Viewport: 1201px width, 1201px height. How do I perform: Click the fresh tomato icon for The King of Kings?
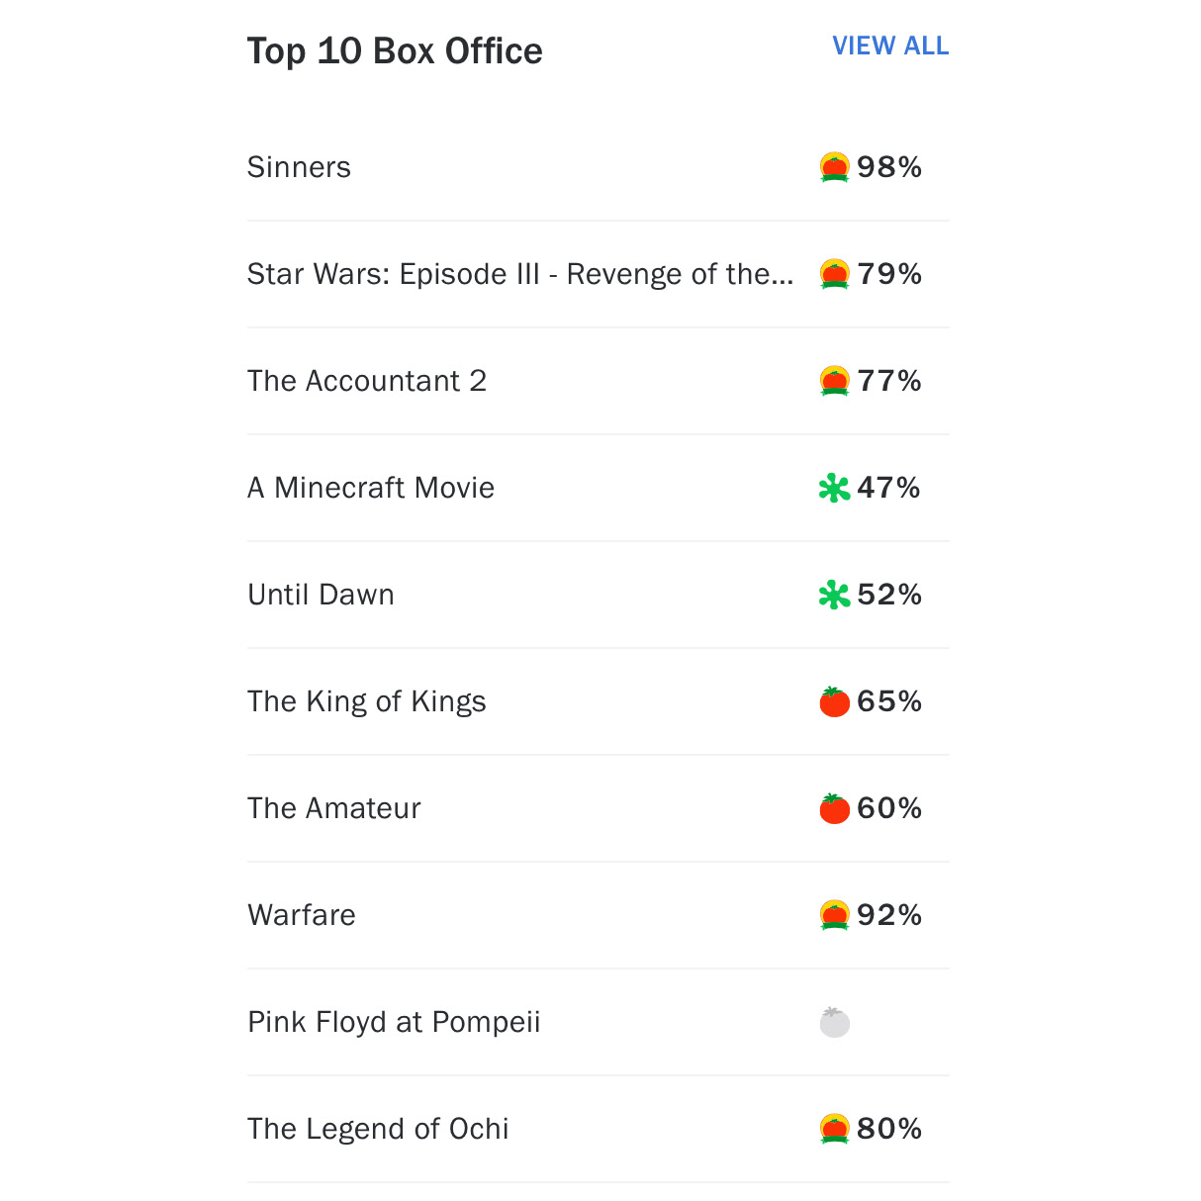point(834,701)
